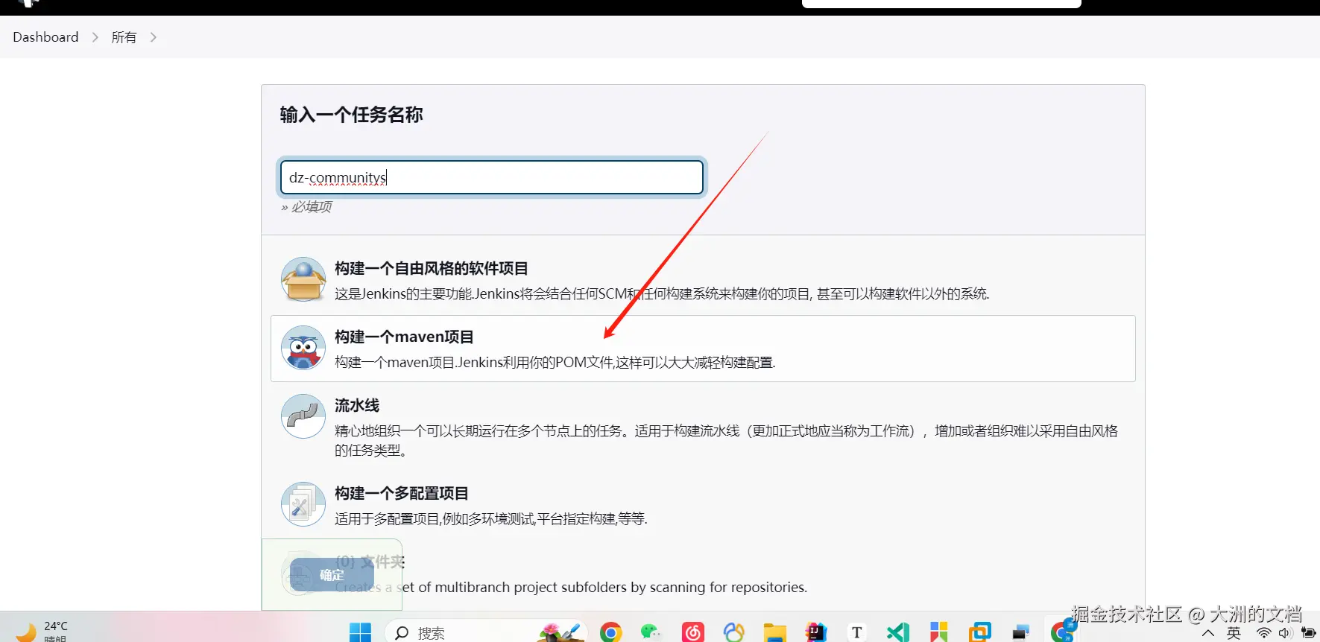
Task: Click the maven POM description text
Action: pyautogui.click(x=555, y=363)
